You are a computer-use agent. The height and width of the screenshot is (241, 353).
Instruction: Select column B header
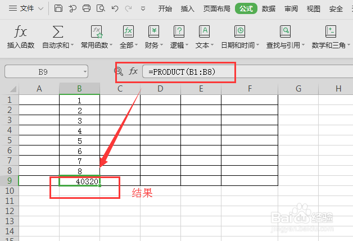tap(79, 89)
